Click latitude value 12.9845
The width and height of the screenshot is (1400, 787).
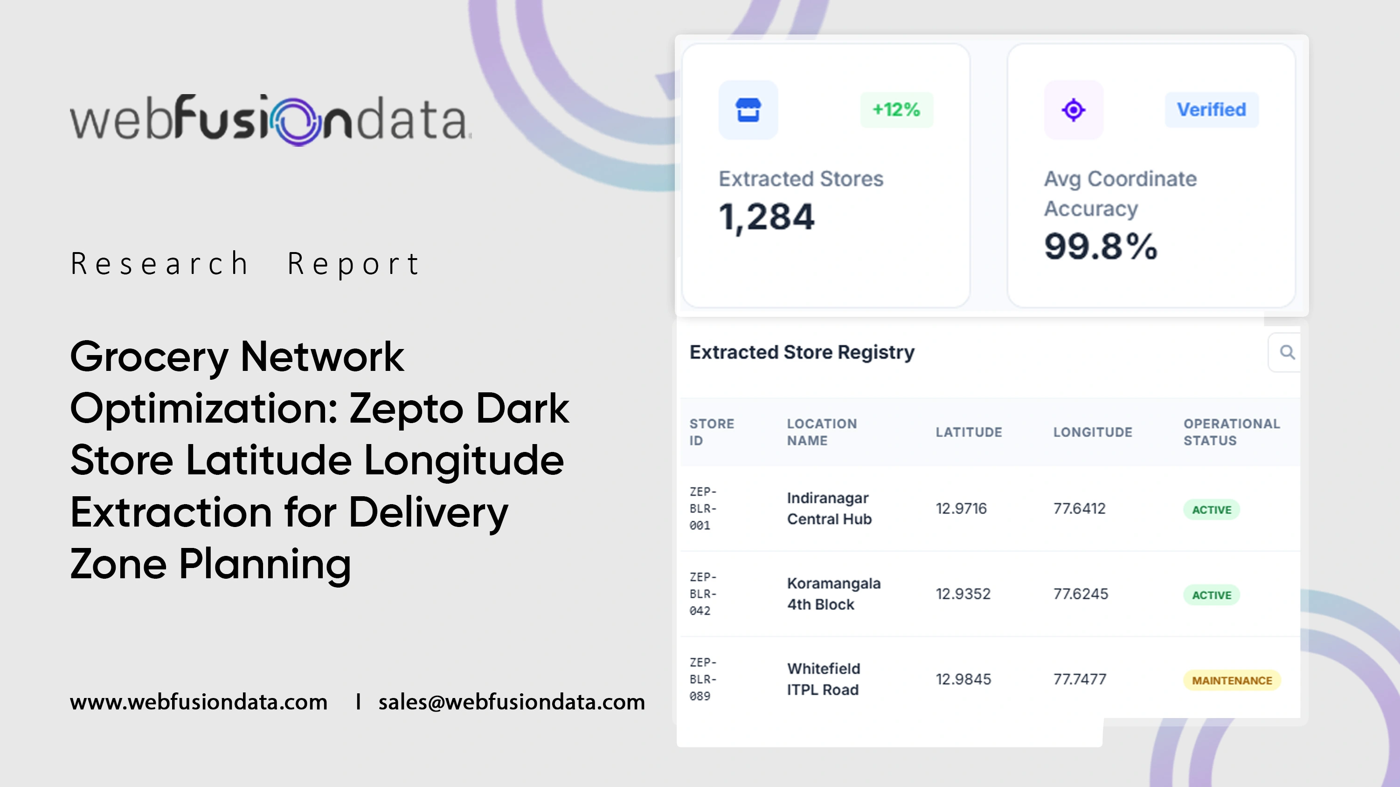[963, 679]
